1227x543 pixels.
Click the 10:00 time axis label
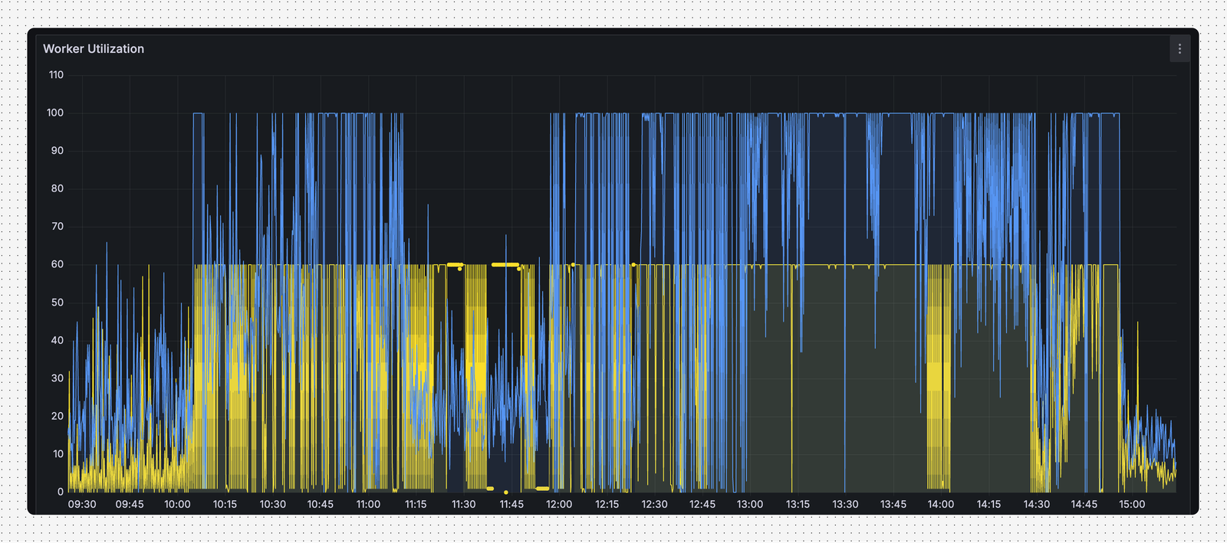tap(177, 505)
